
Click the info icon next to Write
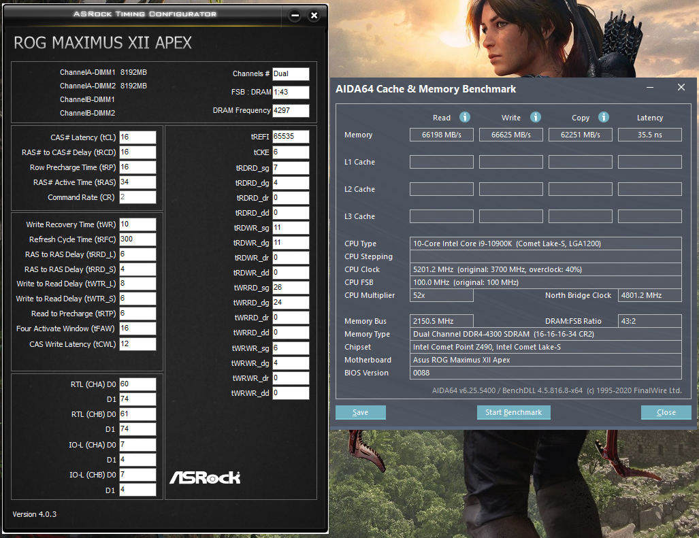(x=536, y=117)
